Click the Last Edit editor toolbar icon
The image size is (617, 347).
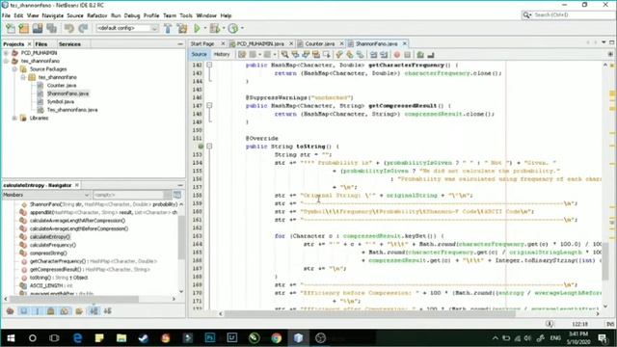coord(242,55)
